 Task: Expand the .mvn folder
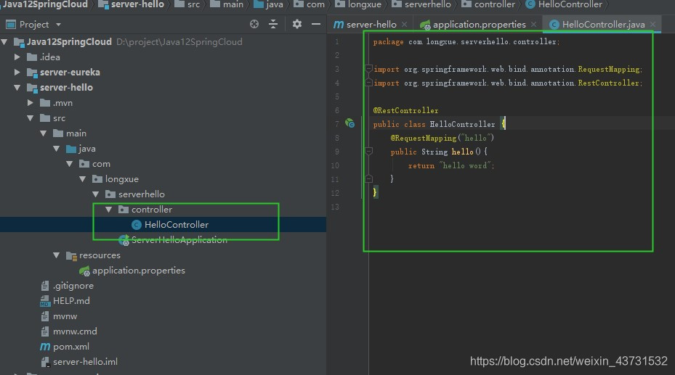(x=30, y=103)
